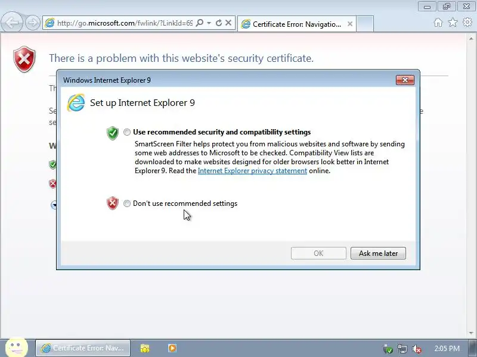
Task: Select Don't use recommended settings radio button
Action: click(127, 203)
